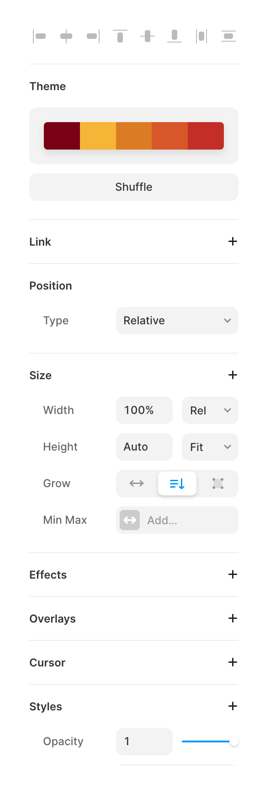Select the align bottom icon
This screenshot has width=270, height=795.
pos(174,36)
